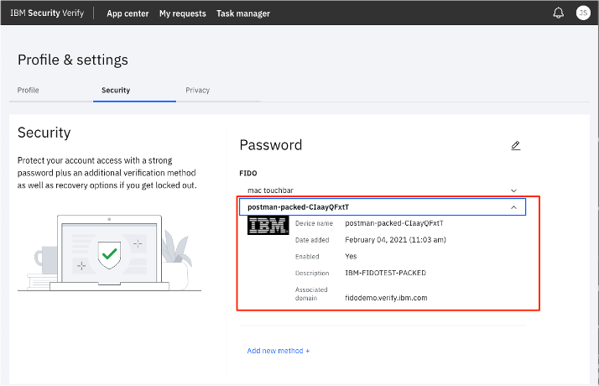Click domain value fidodemo.verify.ibm.com
Image resolution: width=599 pixels, height=386 pixels.
[386, 298]
